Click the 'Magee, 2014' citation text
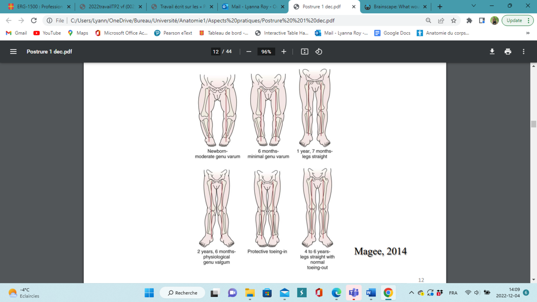The height and width of the screenshot is (302, 537). [380, 251]
